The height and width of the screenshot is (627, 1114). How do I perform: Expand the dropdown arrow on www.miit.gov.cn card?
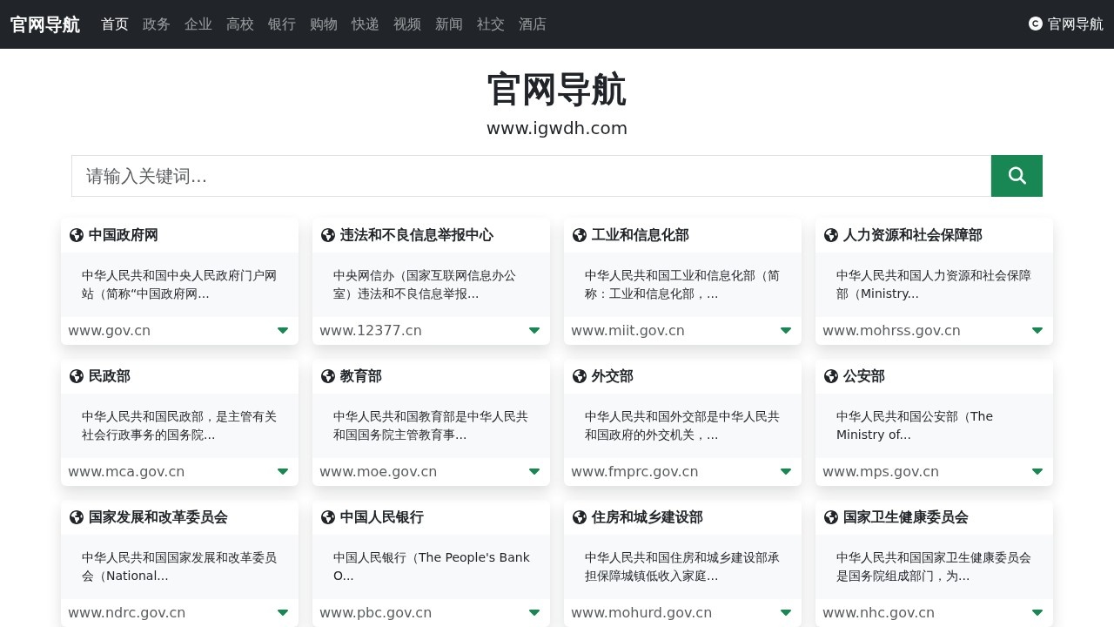786,330
